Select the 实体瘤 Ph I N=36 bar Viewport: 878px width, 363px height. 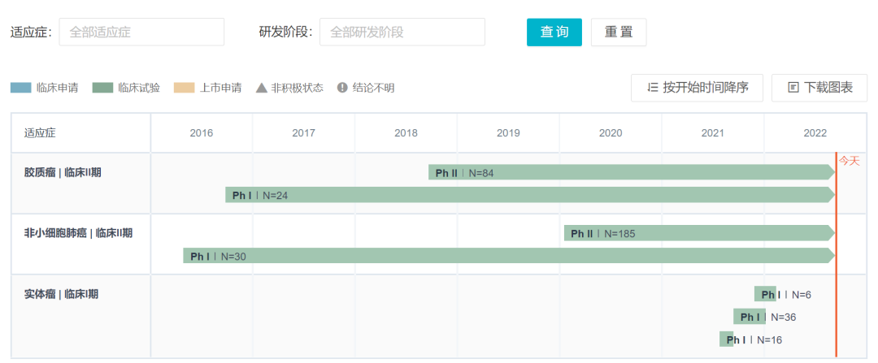(x=749, y=317)
